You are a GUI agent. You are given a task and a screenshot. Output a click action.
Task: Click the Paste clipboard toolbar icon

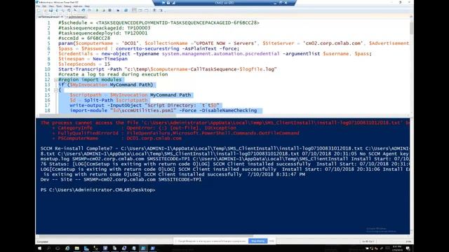(69, 10)
